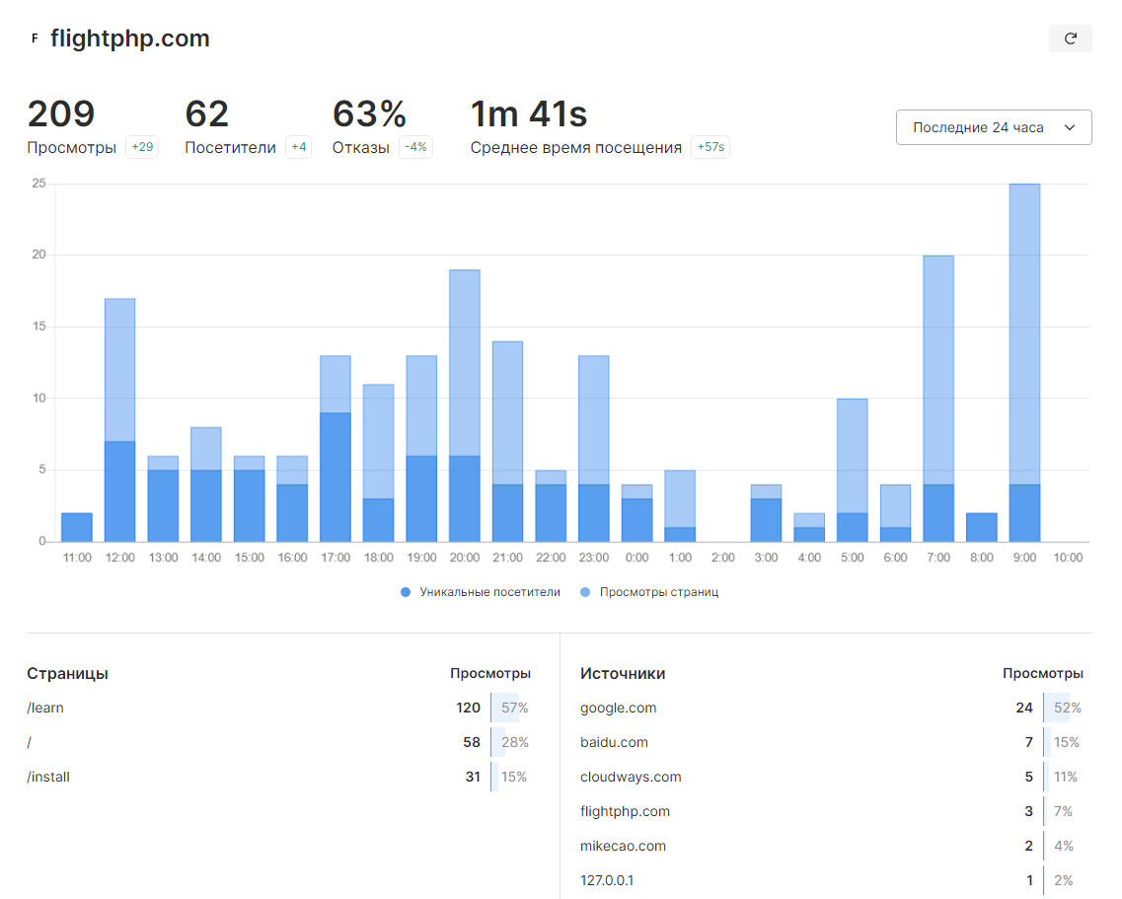This screenshot has height=899, width=1122.
Task: Click the chart bar at 9:00
Action: point(1024,363)
